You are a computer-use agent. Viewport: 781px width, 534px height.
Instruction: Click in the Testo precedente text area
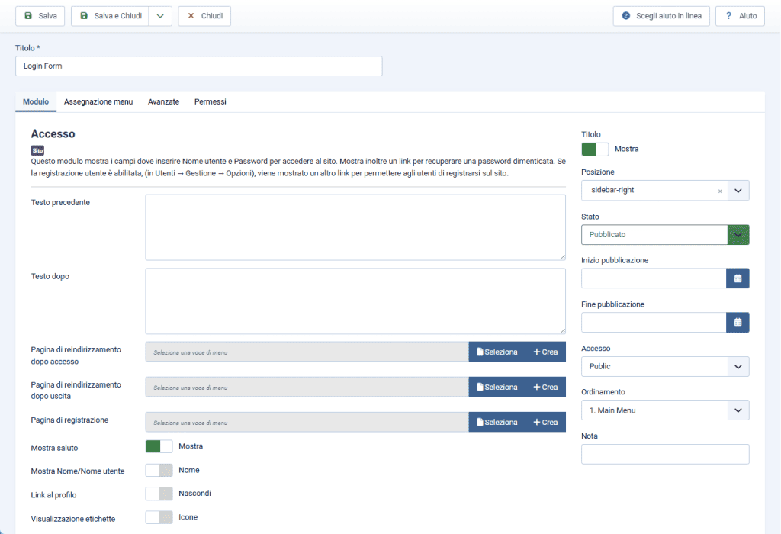click(355, 227)
